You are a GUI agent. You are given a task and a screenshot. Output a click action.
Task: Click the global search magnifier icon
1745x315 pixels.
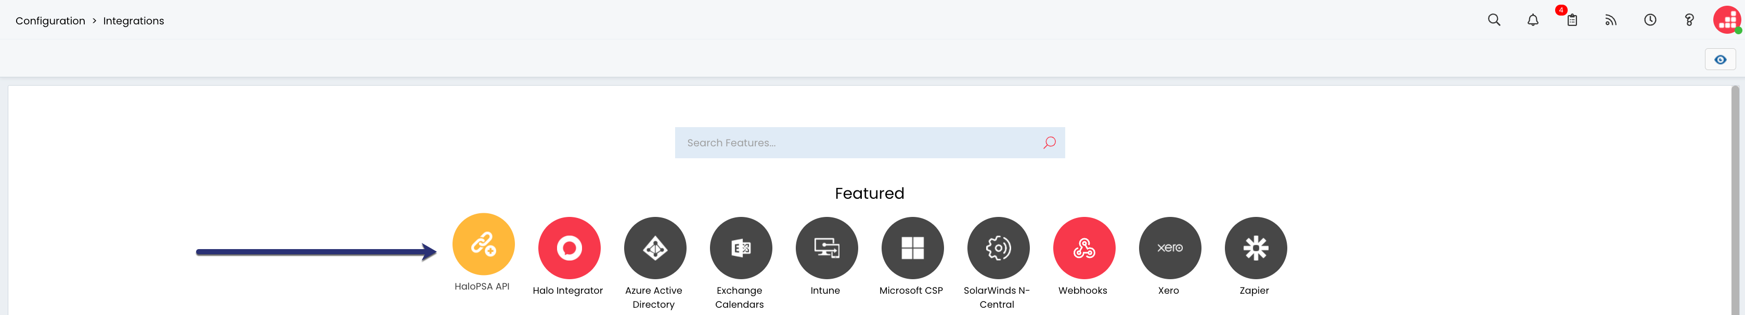pos(1494,20)
